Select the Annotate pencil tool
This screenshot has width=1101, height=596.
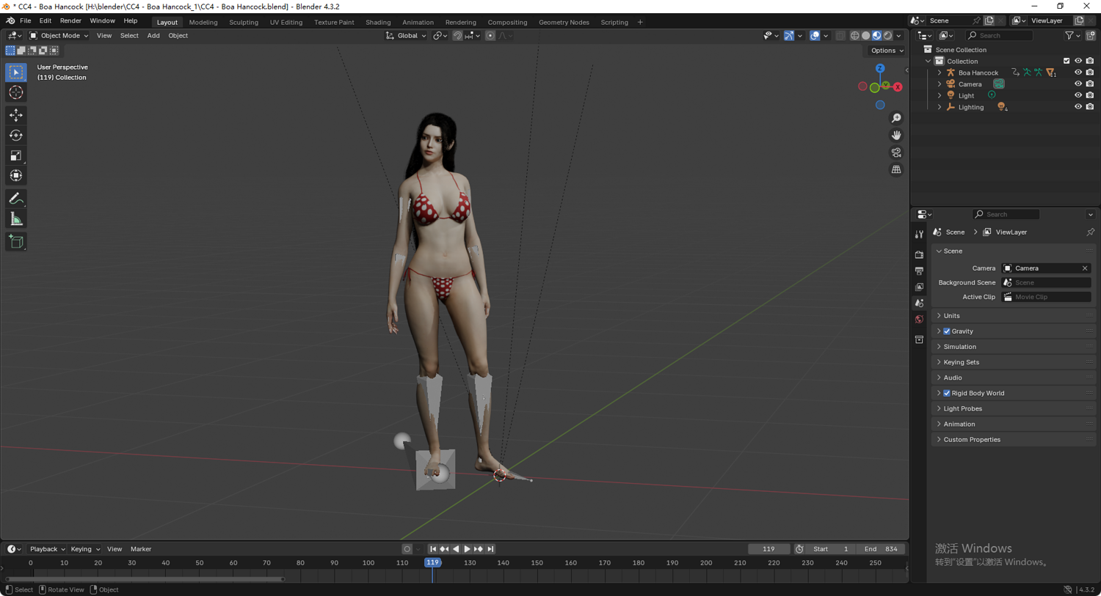coord(16,199)
